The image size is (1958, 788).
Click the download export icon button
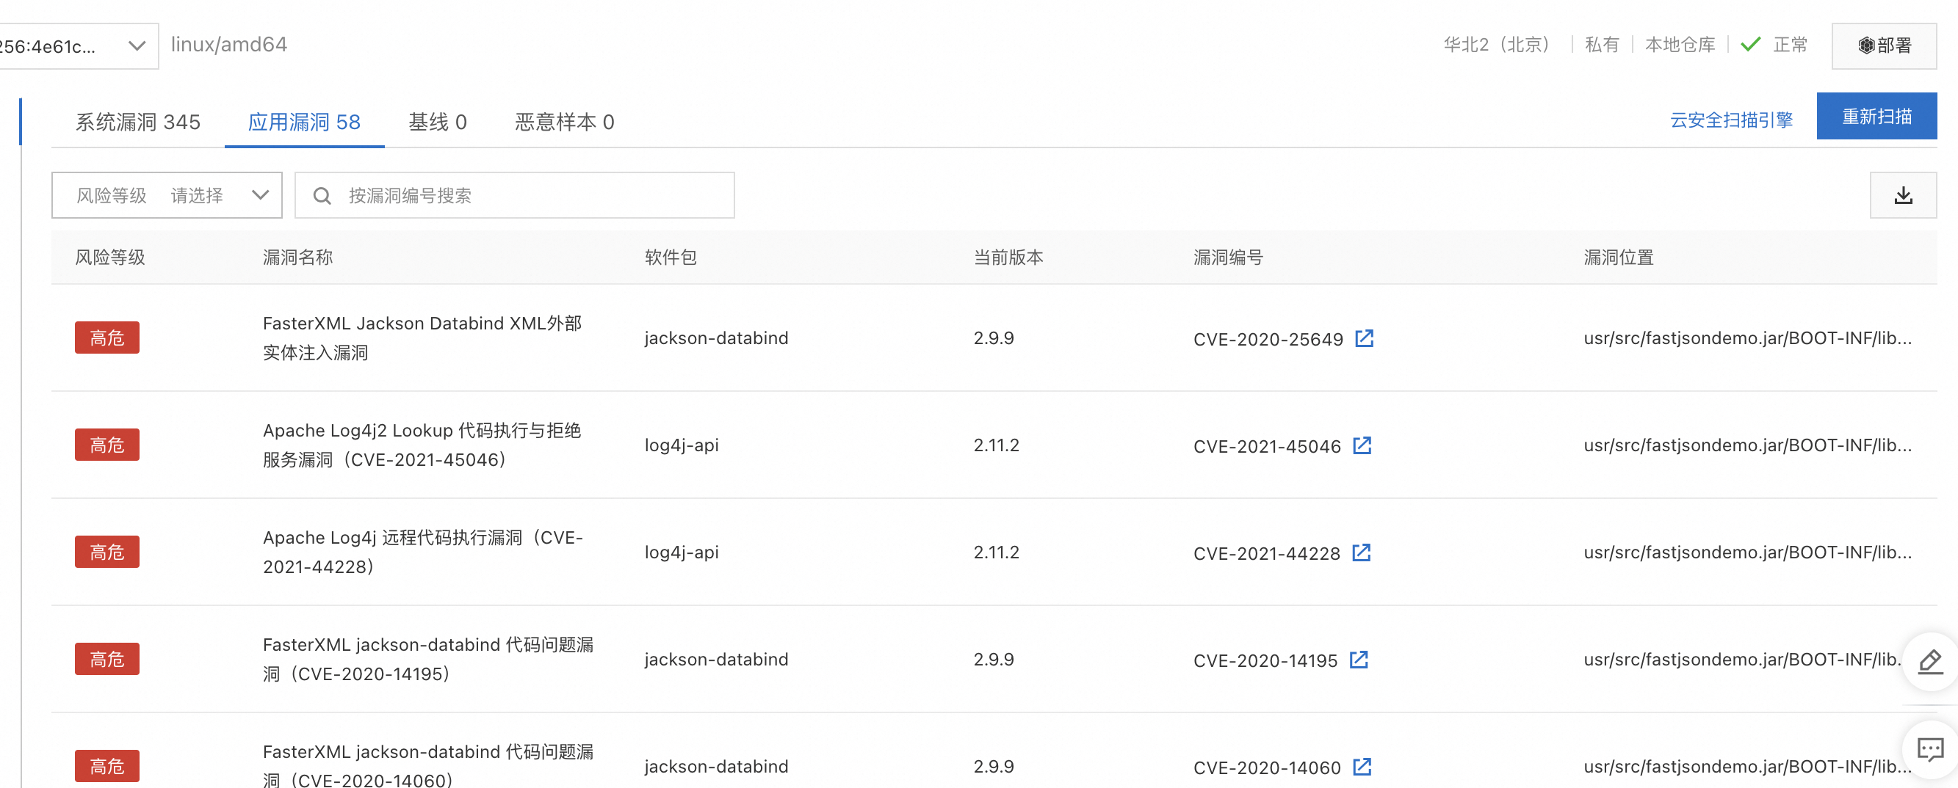pos(1902,195)
